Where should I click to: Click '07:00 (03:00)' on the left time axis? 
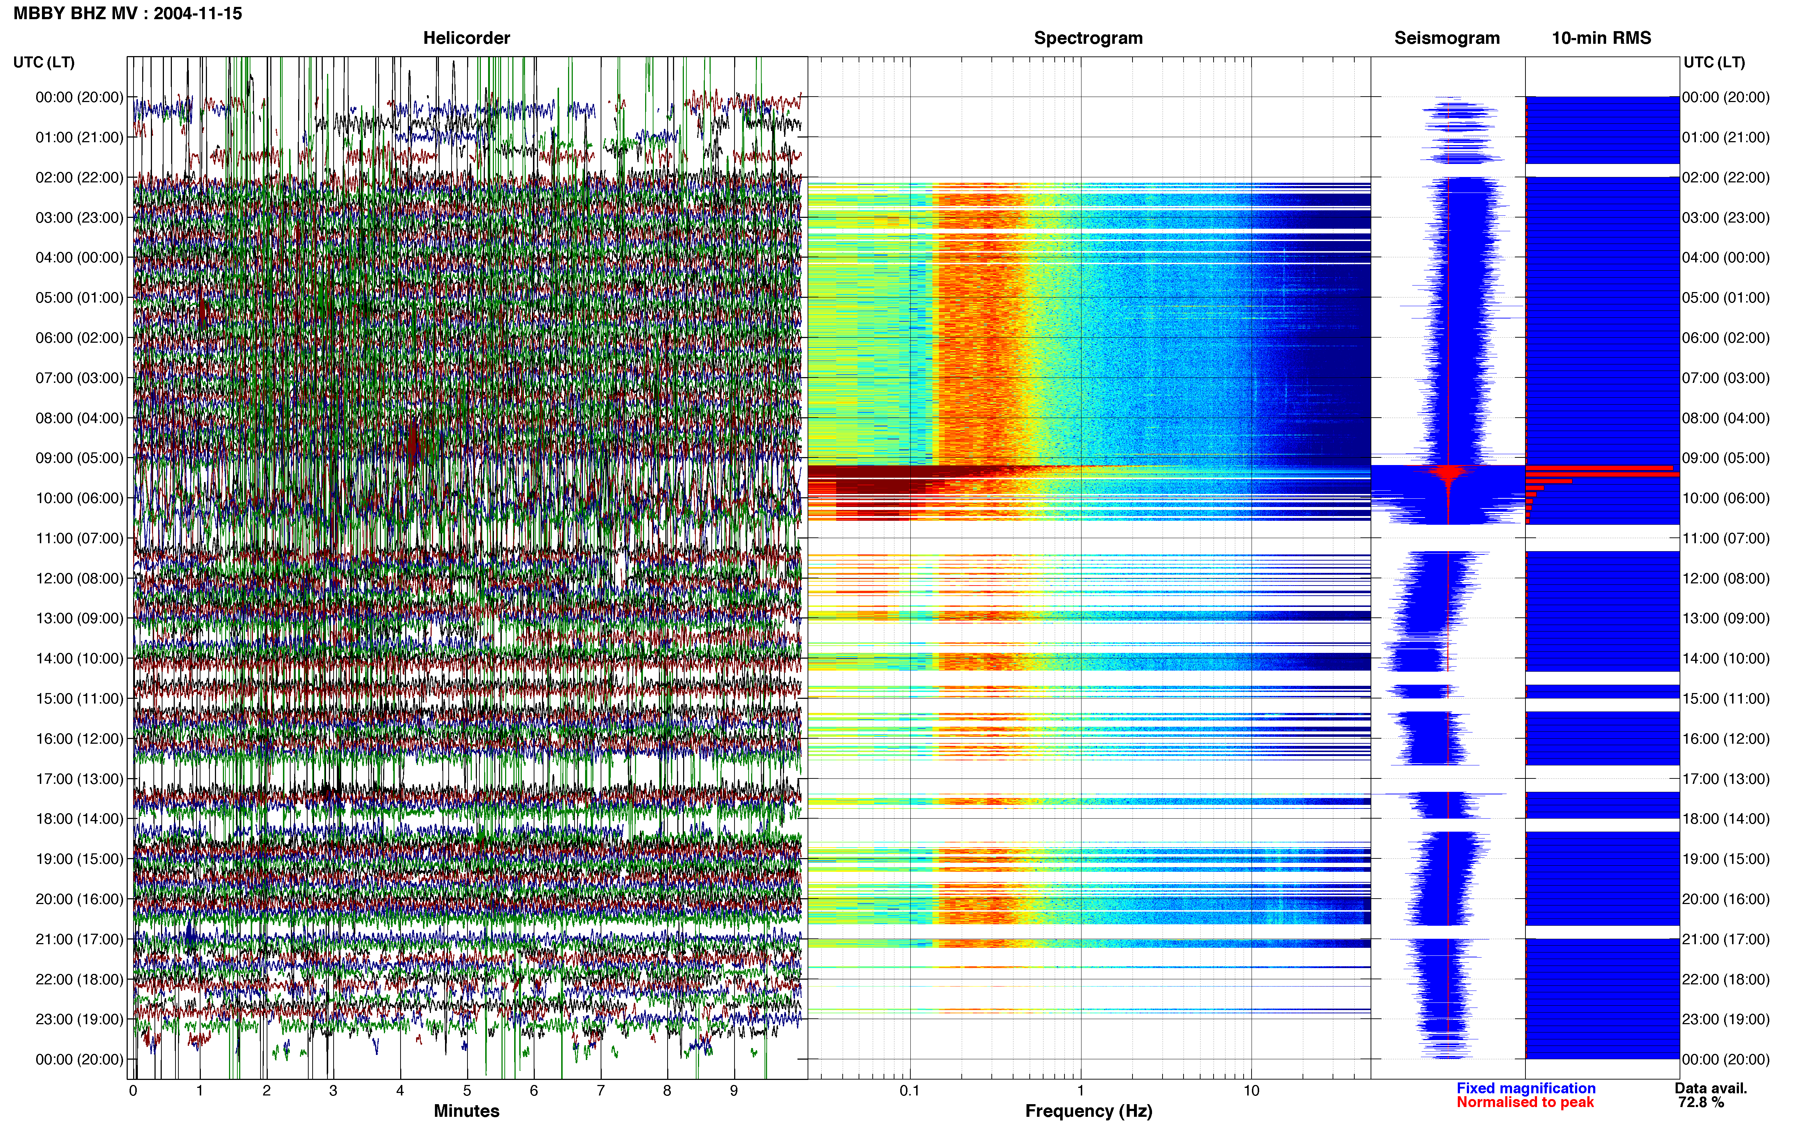click(x=80, y=378)
